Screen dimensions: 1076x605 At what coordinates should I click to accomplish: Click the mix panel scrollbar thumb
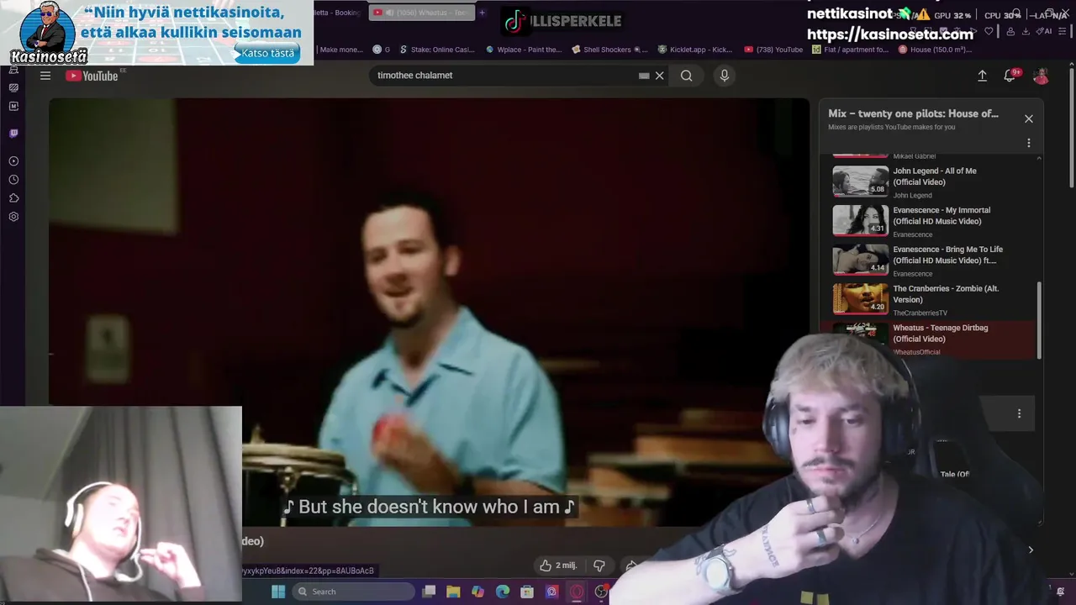(x=1039, y=319)
